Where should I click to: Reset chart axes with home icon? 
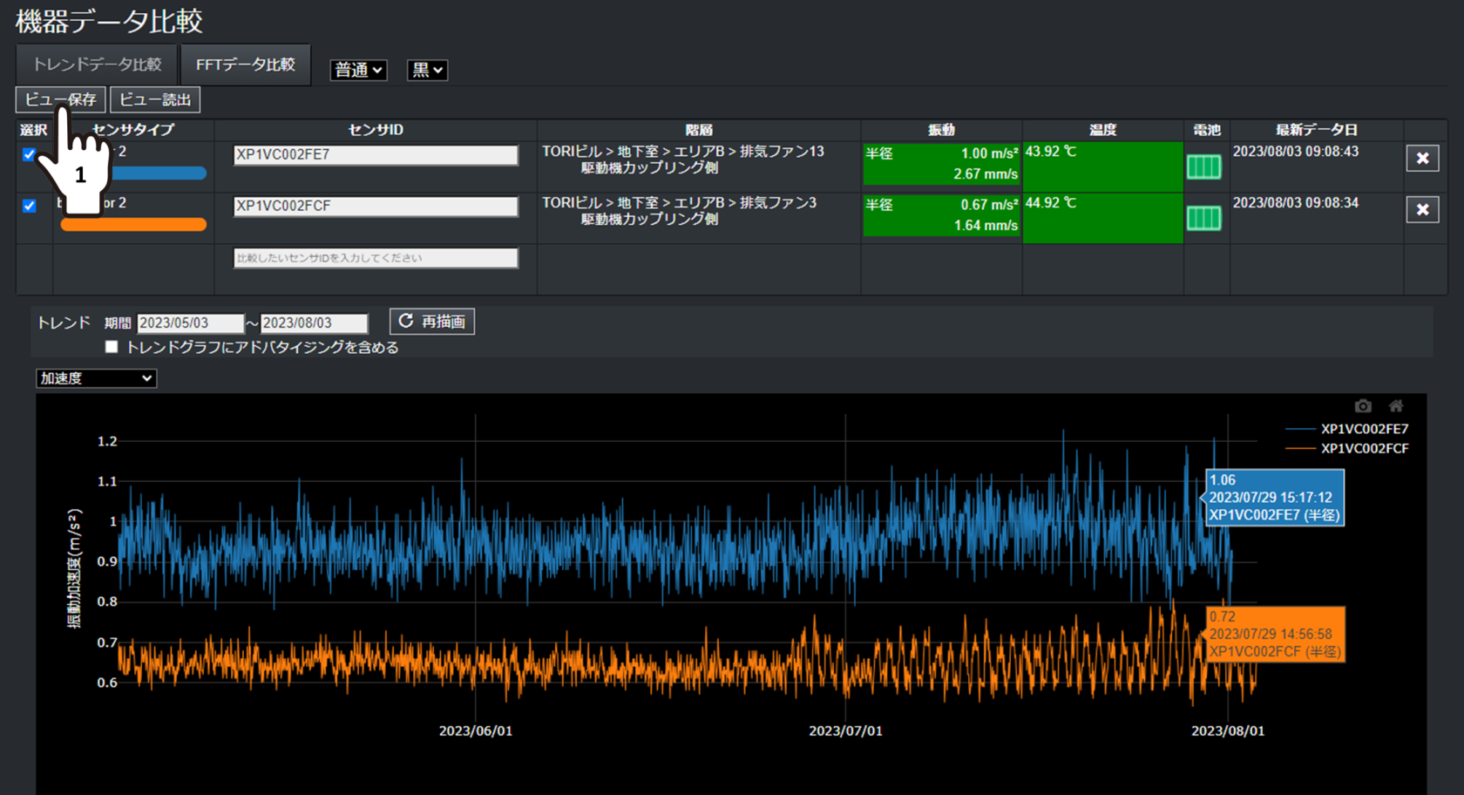pos(1396,406)
